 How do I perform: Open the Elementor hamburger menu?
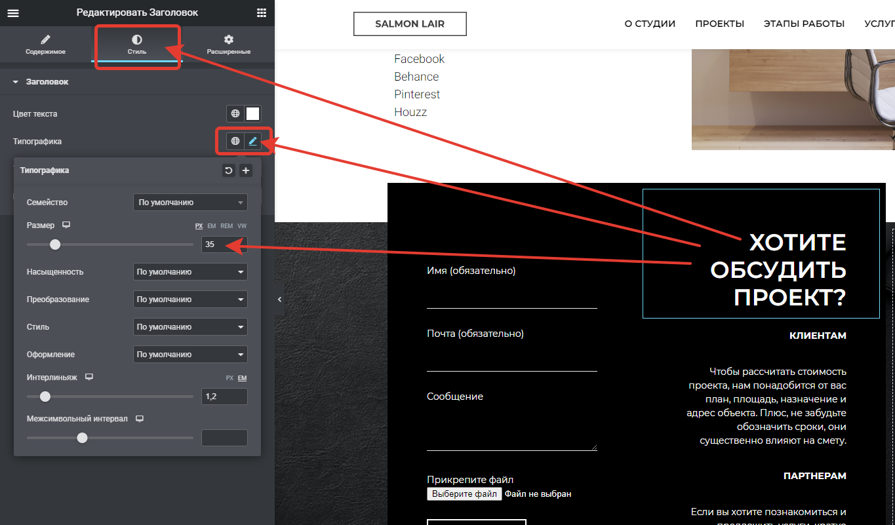[x=12, y=13]
